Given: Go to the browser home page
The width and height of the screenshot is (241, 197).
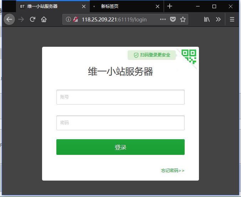Looking at the screenshot, I should pos(44,19).
